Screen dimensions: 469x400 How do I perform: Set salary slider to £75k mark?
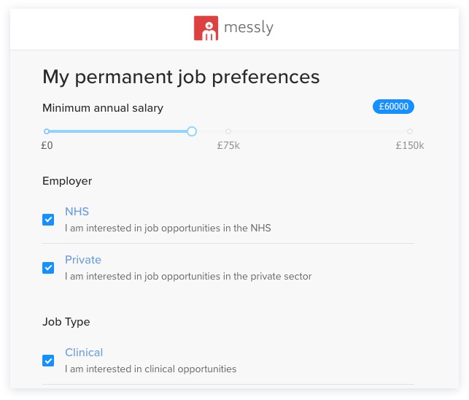coord(228,131)
